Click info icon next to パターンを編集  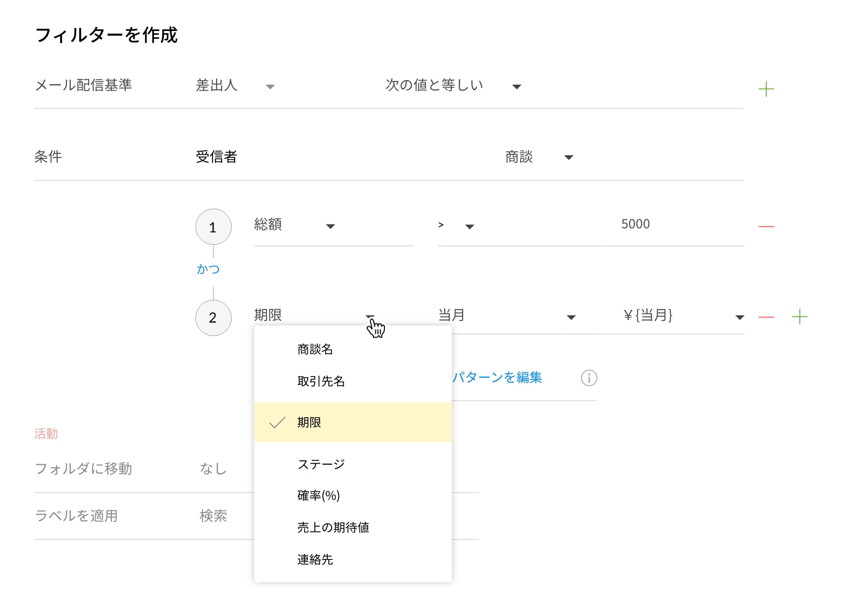click(x=589, y=378)
